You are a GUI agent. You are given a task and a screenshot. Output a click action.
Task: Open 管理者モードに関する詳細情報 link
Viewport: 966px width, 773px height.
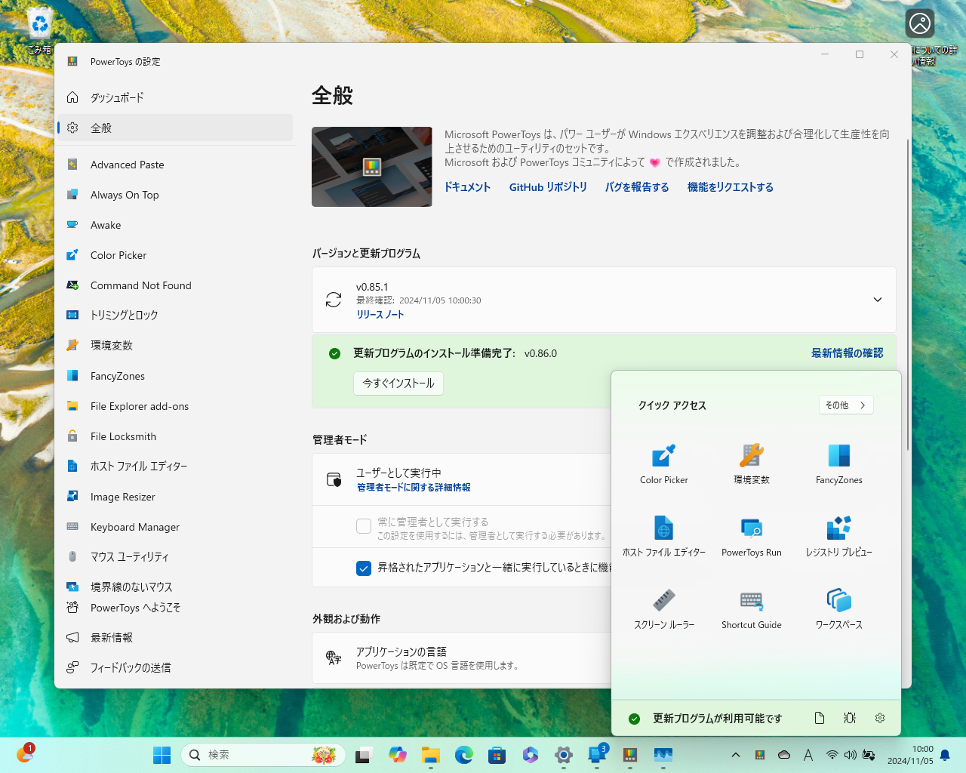pos(414,488)
